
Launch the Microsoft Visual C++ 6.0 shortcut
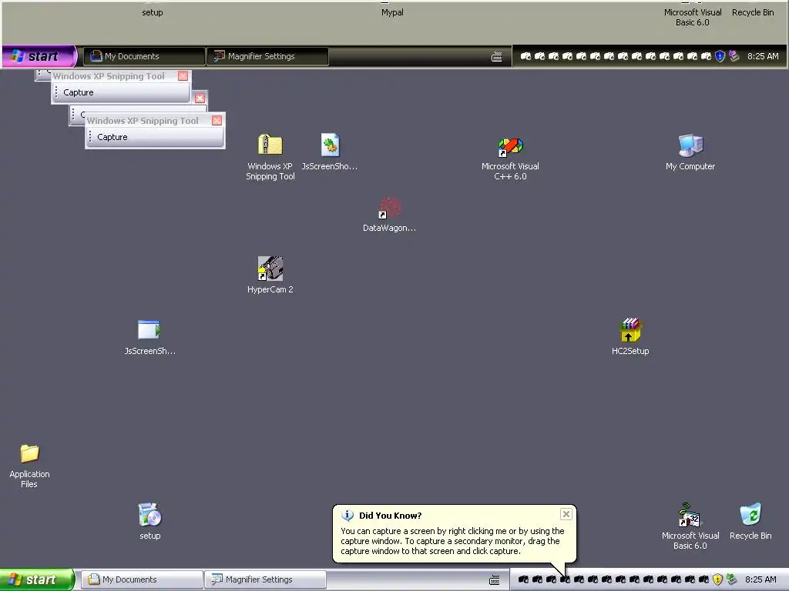pyautogui.click(x=510, y=147)
